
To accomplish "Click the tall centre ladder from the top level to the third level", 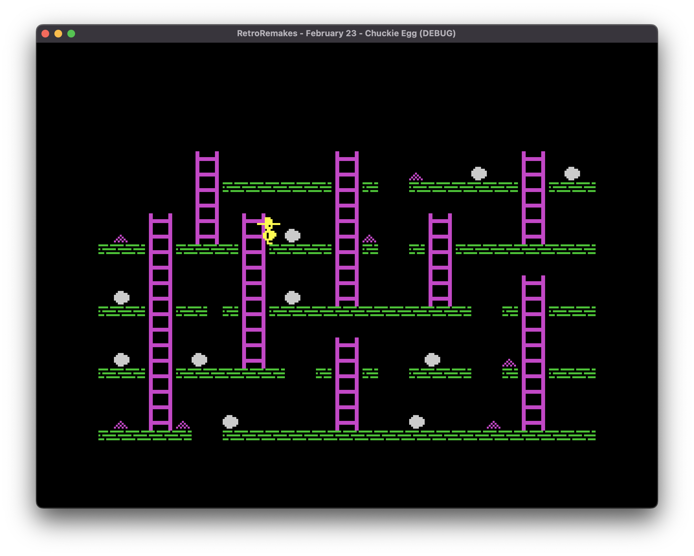I will point(347,229).
